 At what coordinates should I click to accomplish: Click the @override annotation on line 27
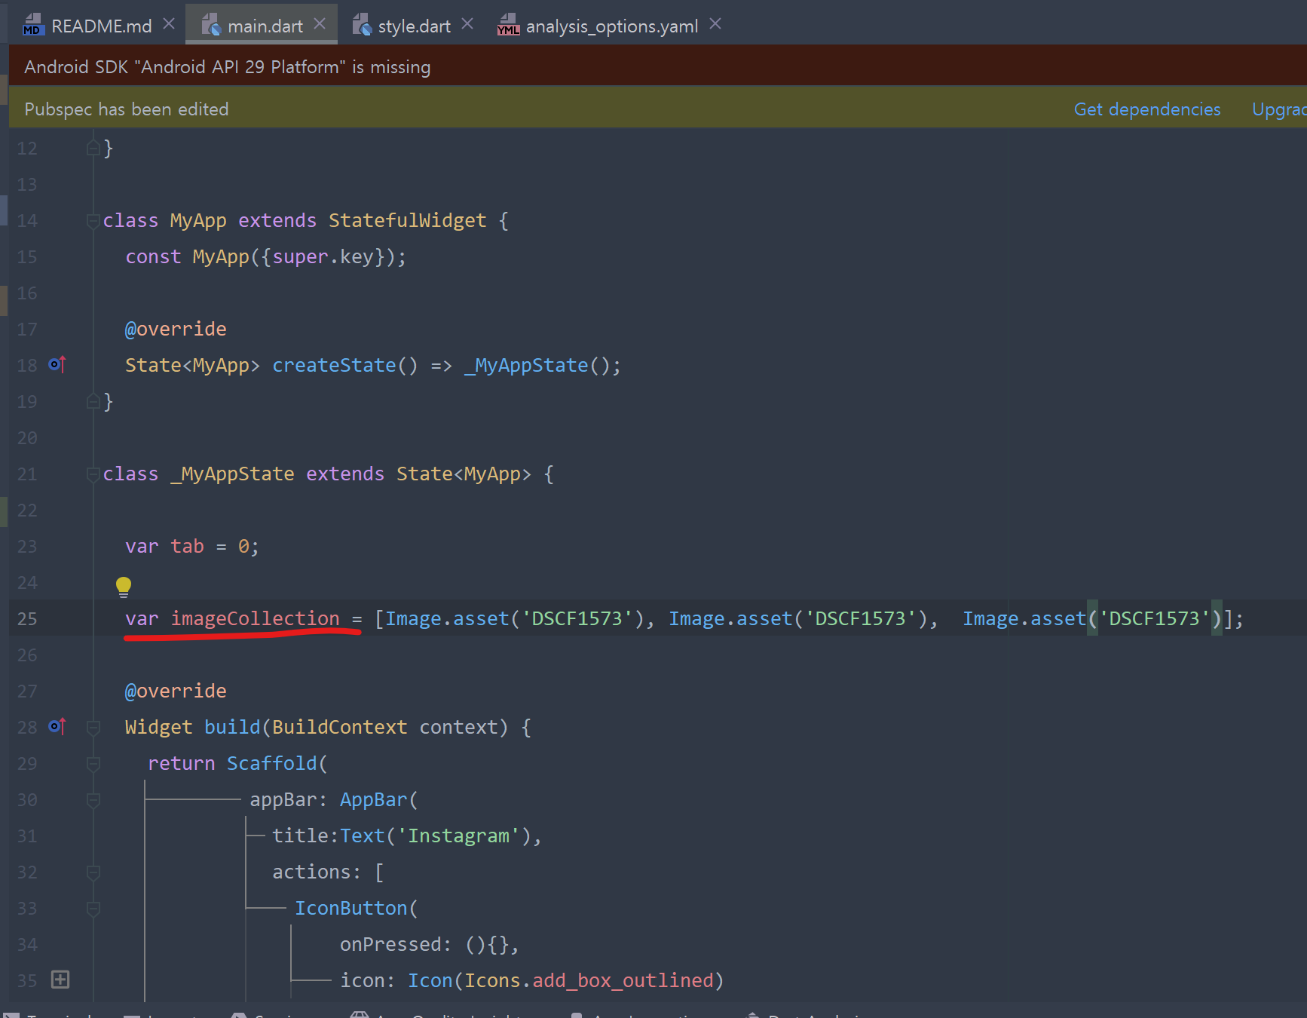click(x=176, y=691)
